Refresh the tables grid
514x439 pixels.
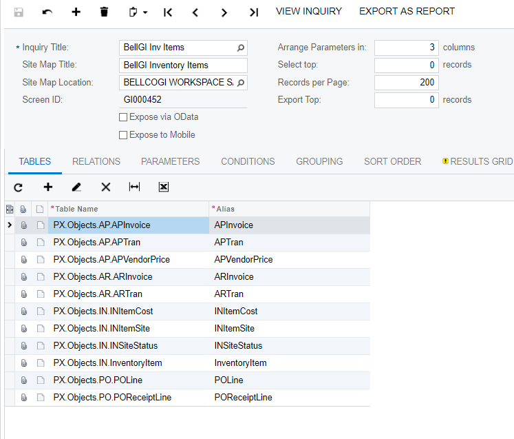19,187
